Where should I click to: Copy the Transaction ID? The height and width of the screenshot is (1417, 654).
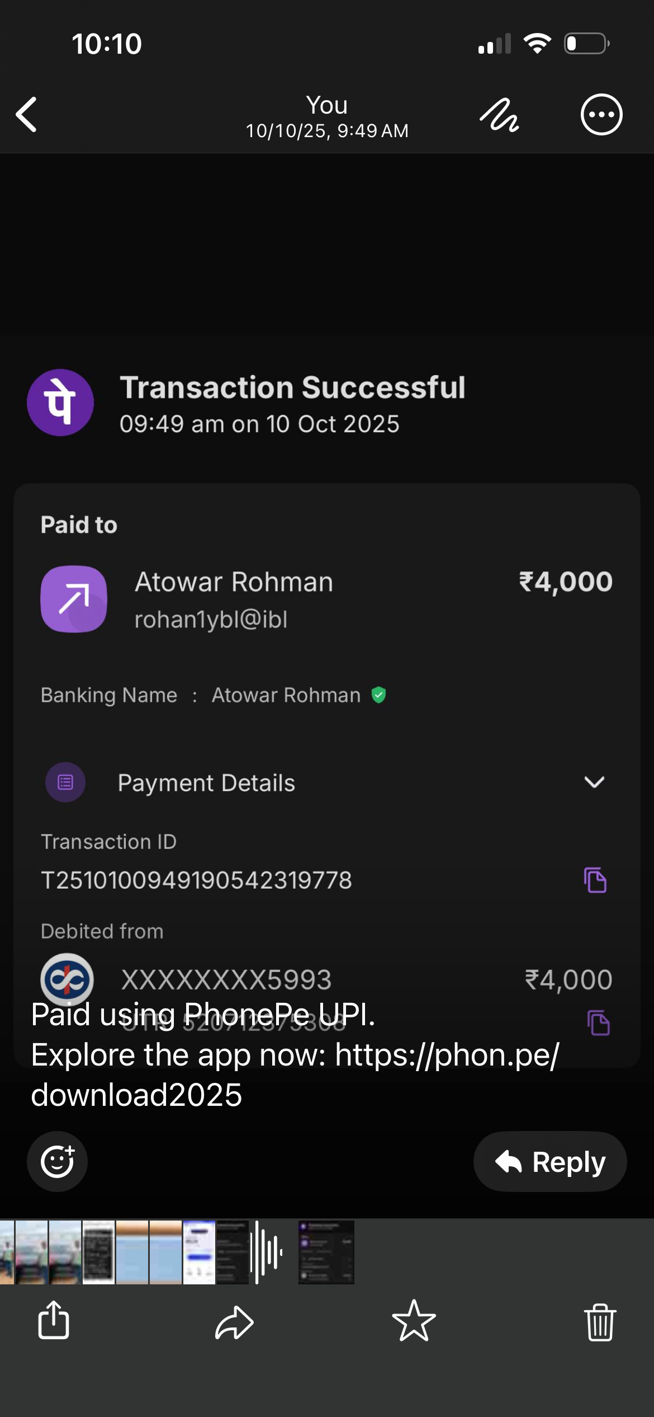tap(595, 880)
